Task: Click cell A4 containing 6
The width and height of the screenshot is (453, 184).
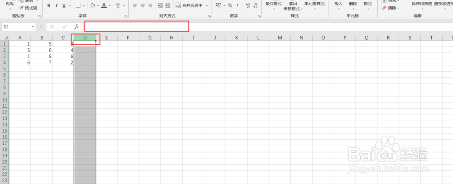Action: (20, 62)
